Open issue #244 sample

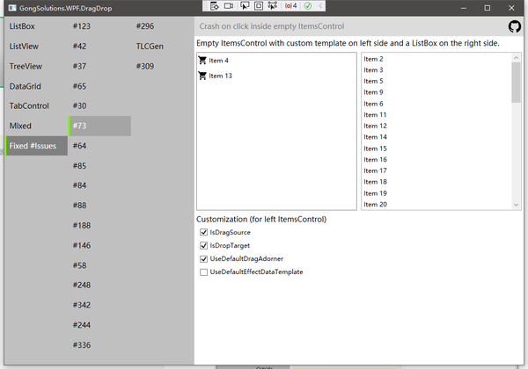(99, 325)
